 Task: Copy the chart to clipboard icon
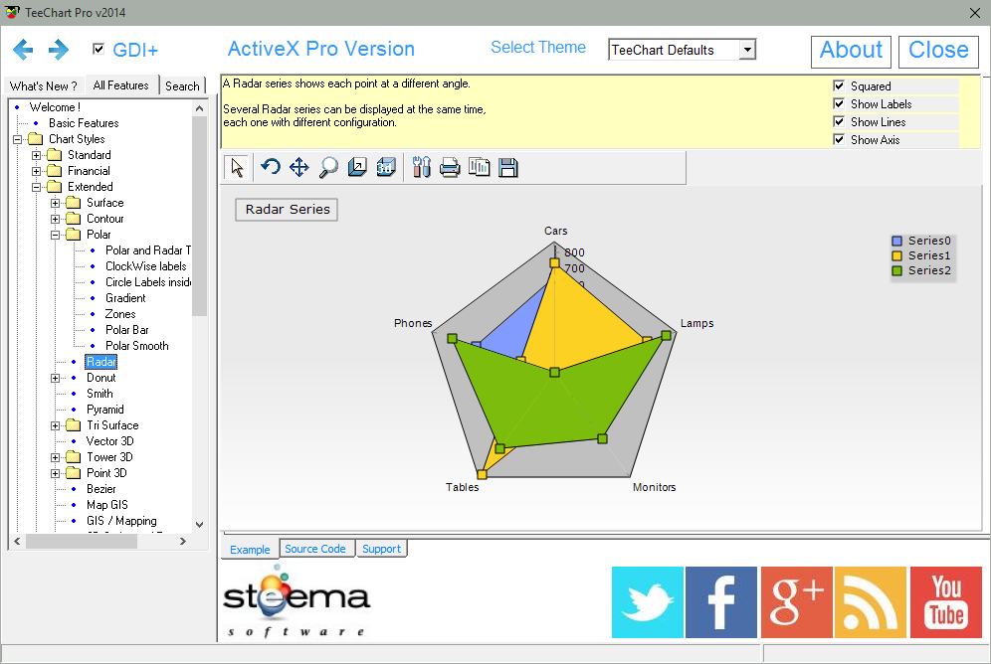[479, 167]
